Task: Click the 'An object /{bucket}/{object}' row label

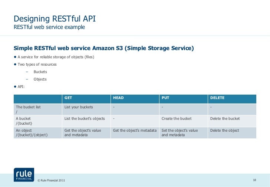Action: point(38,133)
